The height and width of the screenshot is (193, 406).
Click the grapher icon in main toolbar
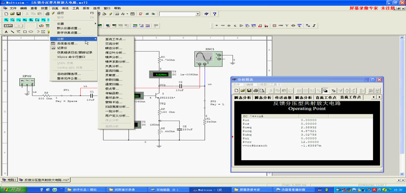[x=116, y=14]
